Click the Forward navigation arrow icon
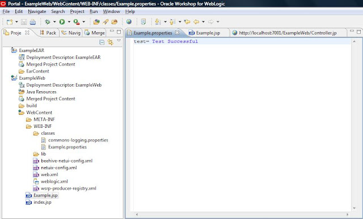This screenshot has width=363, height=219. (211, 22)
